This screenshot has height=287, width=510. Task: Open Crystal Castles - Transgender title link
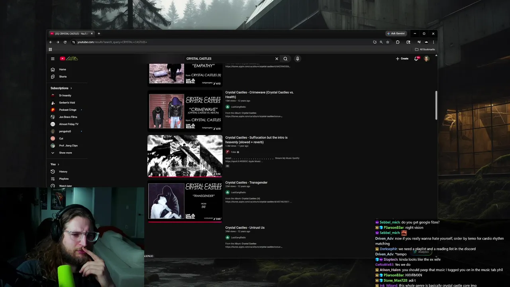246,183
